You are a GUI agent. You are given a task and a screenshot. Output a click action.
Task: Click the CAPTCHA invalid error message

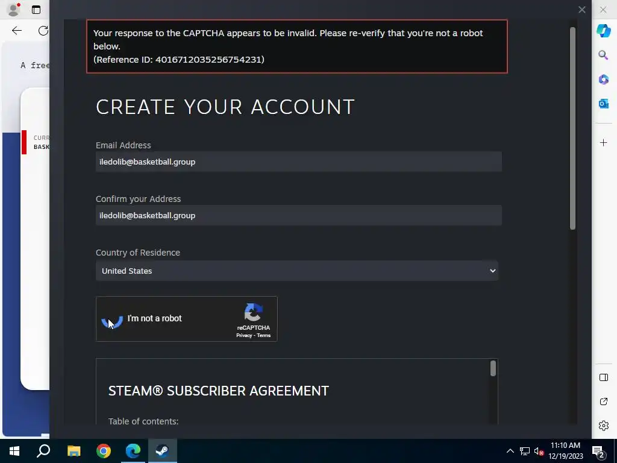[x=288, y=39]
